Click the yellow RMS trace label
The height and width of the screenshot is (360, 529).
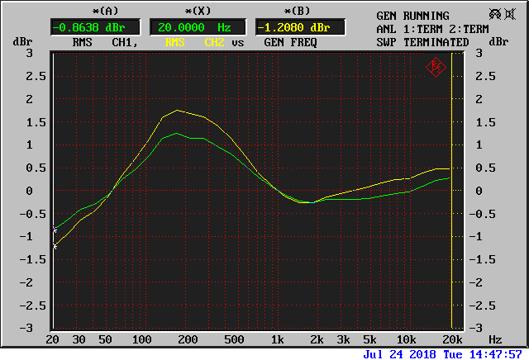tap(175, 42)
